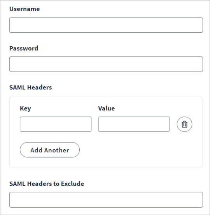Add another SAML header row
The image size is (210, 215).
pyautogui.click(x=50, y=150)
